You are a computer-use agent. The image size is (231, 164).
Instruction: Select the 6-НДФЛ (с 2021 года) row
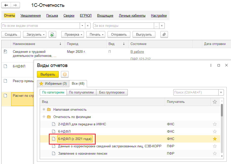point(130,139)
